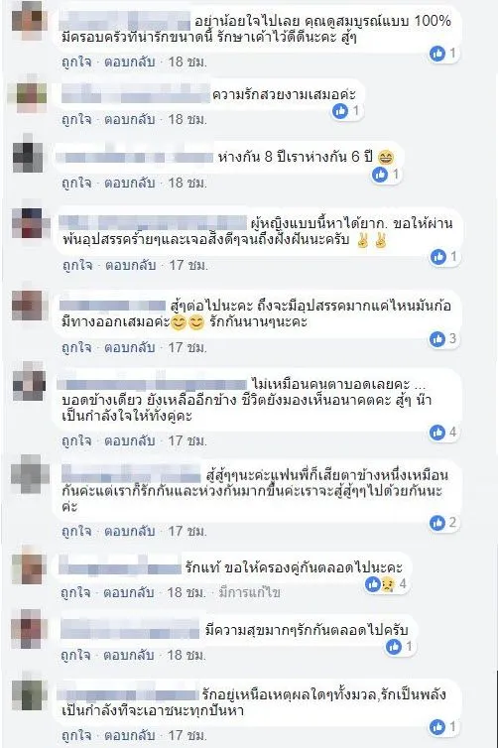The width and height of the screenshot is (498, 748).
Task: Reply to the ผู้หญิงแบบนี้หาได้ยาก comment
Action: pos(131,265)
